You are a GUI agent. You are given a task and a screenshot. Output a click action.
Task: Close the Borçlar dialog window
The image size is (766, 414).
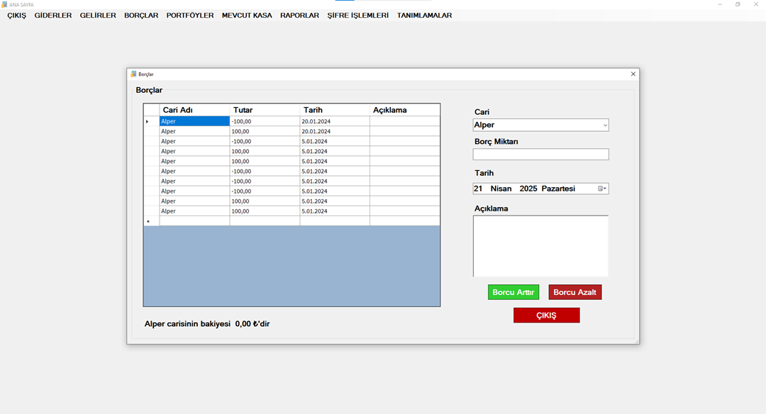coord(633,74)
